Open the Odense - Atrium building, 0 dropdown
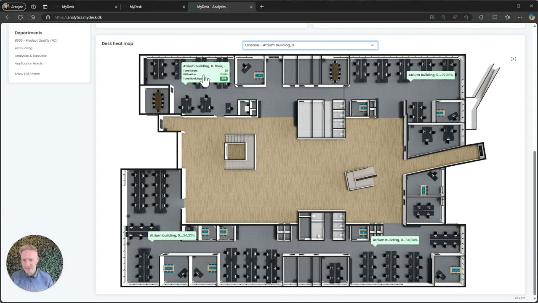 (310, 45)
